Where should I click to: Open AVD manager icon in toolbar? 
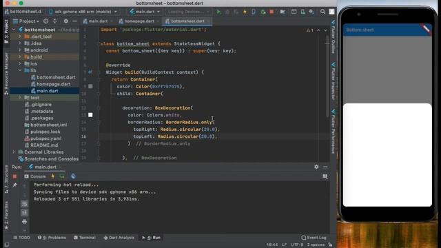tap(302, 12)
